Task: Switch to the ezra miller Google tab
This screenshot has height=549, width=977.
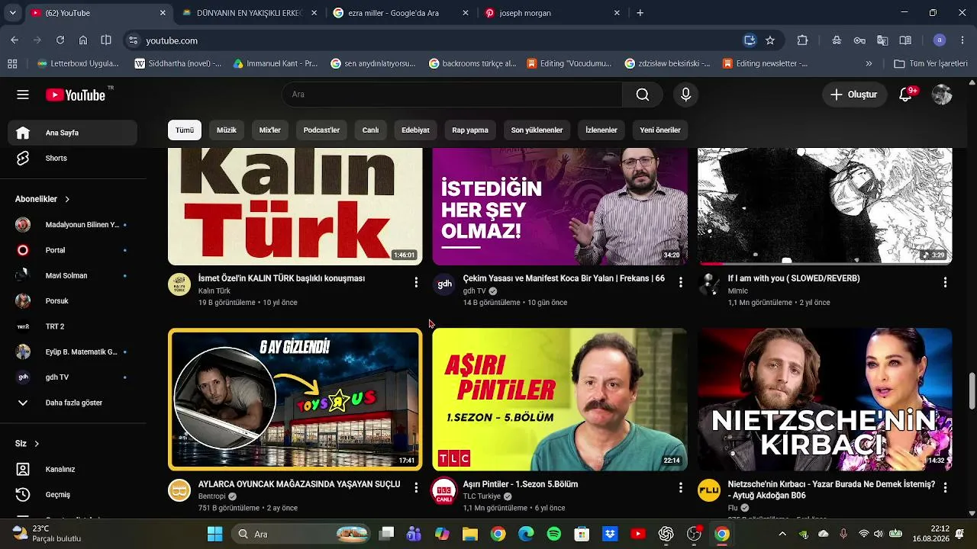Action: pos(401,13)
